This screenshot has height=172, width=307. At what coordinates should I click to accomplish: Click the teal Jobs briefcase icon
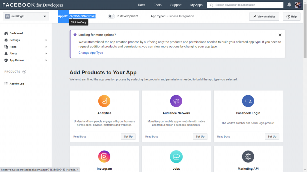tap(176, 156)
